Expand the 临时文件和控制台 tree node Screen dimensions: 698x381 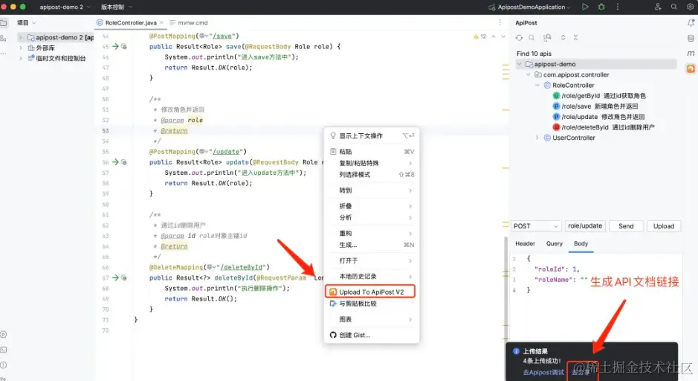[21, 58]
